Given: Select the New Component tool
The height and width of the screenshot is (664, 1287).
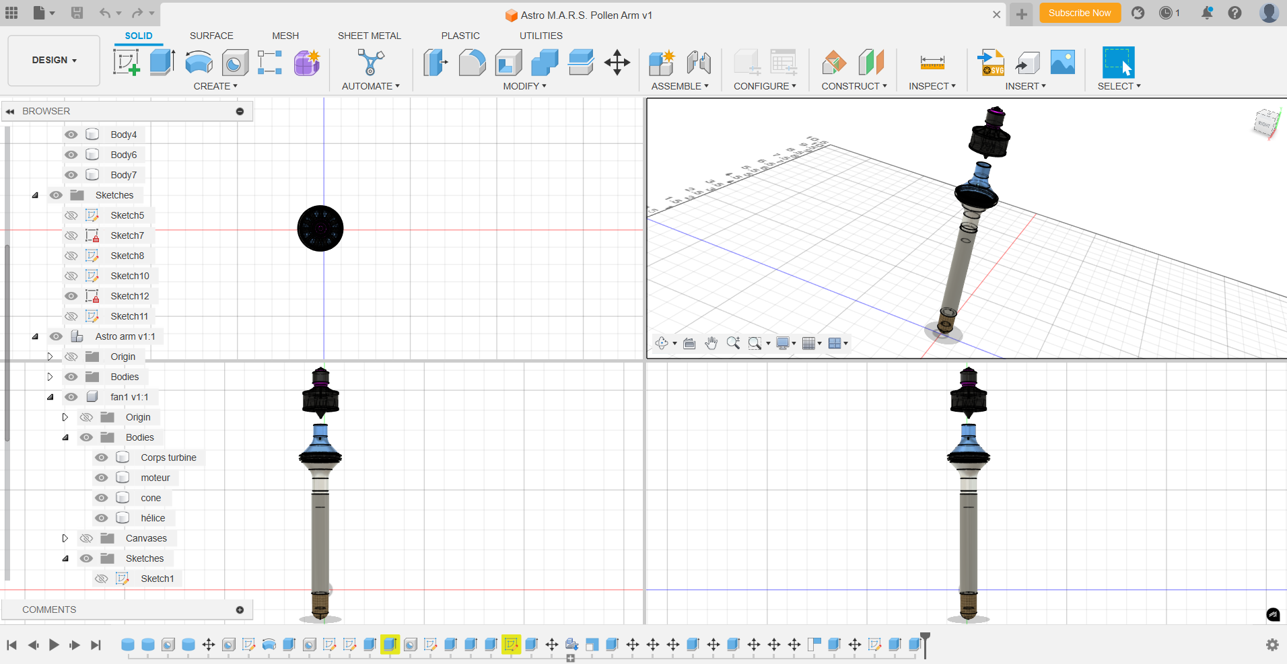Looking at the screenshot, I should 662,63.
